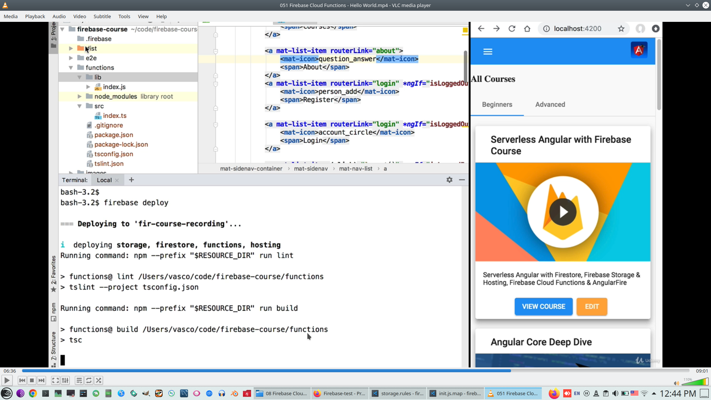Open storage.rules taskbar window
Viewport: 711px width, 400px height.
[398, 393]
